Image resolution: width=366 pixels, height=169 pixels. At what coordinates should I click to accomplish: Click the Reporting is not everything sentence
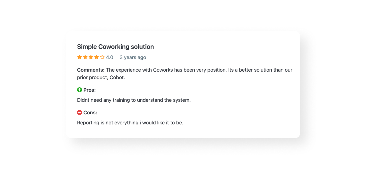pos(130,123)
